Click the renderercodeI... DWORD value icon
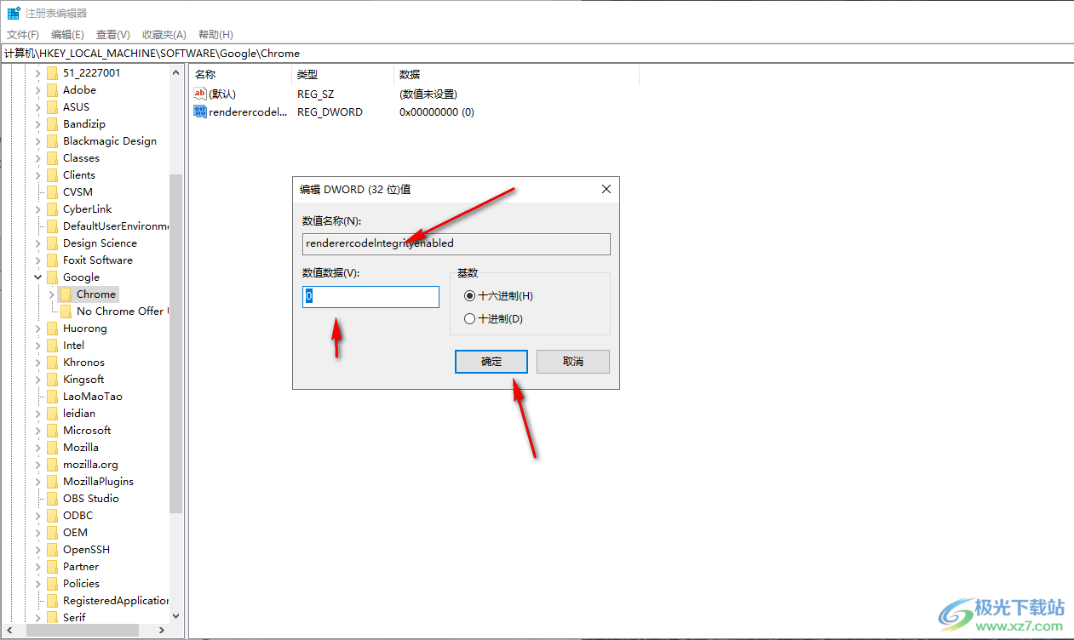The height and width of the screenshot is (640, 1074). point(200,111)
